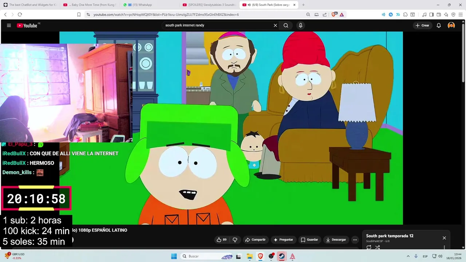Bookmark this page in Brave
This screenshot has width=466, height=262.
(x=79, y=15)
